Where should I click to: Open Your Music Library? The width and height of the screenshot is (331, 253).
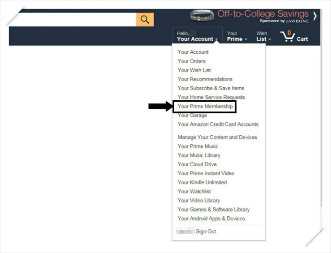tap(199, 155)
